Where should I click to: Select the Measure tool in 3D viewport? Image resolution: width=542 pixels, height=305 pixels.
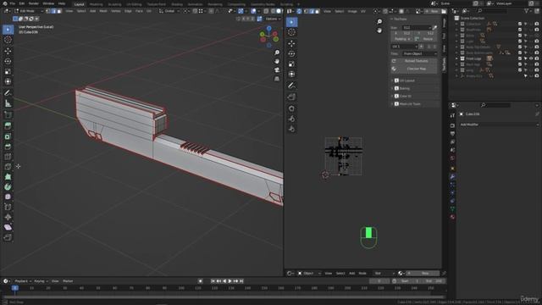click(x=8, y=103)
